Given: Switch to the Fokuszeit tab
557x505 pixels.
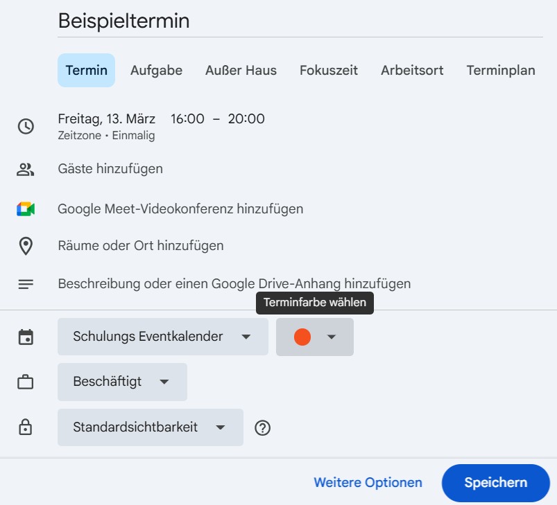Looking at the screenshot, I should click(328, 70).
